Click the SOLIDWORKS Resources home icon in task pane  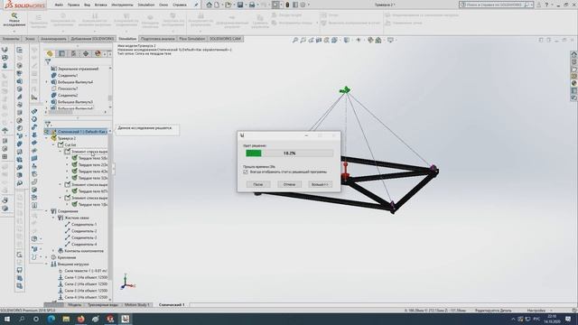click(574, 54)
